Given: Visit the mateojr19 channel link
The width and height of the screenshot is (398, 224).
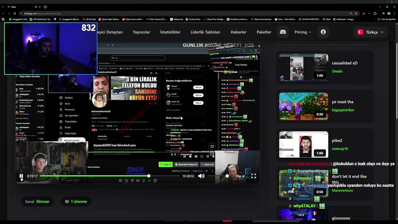Looking at the screenshot, I should pos(340,149).
